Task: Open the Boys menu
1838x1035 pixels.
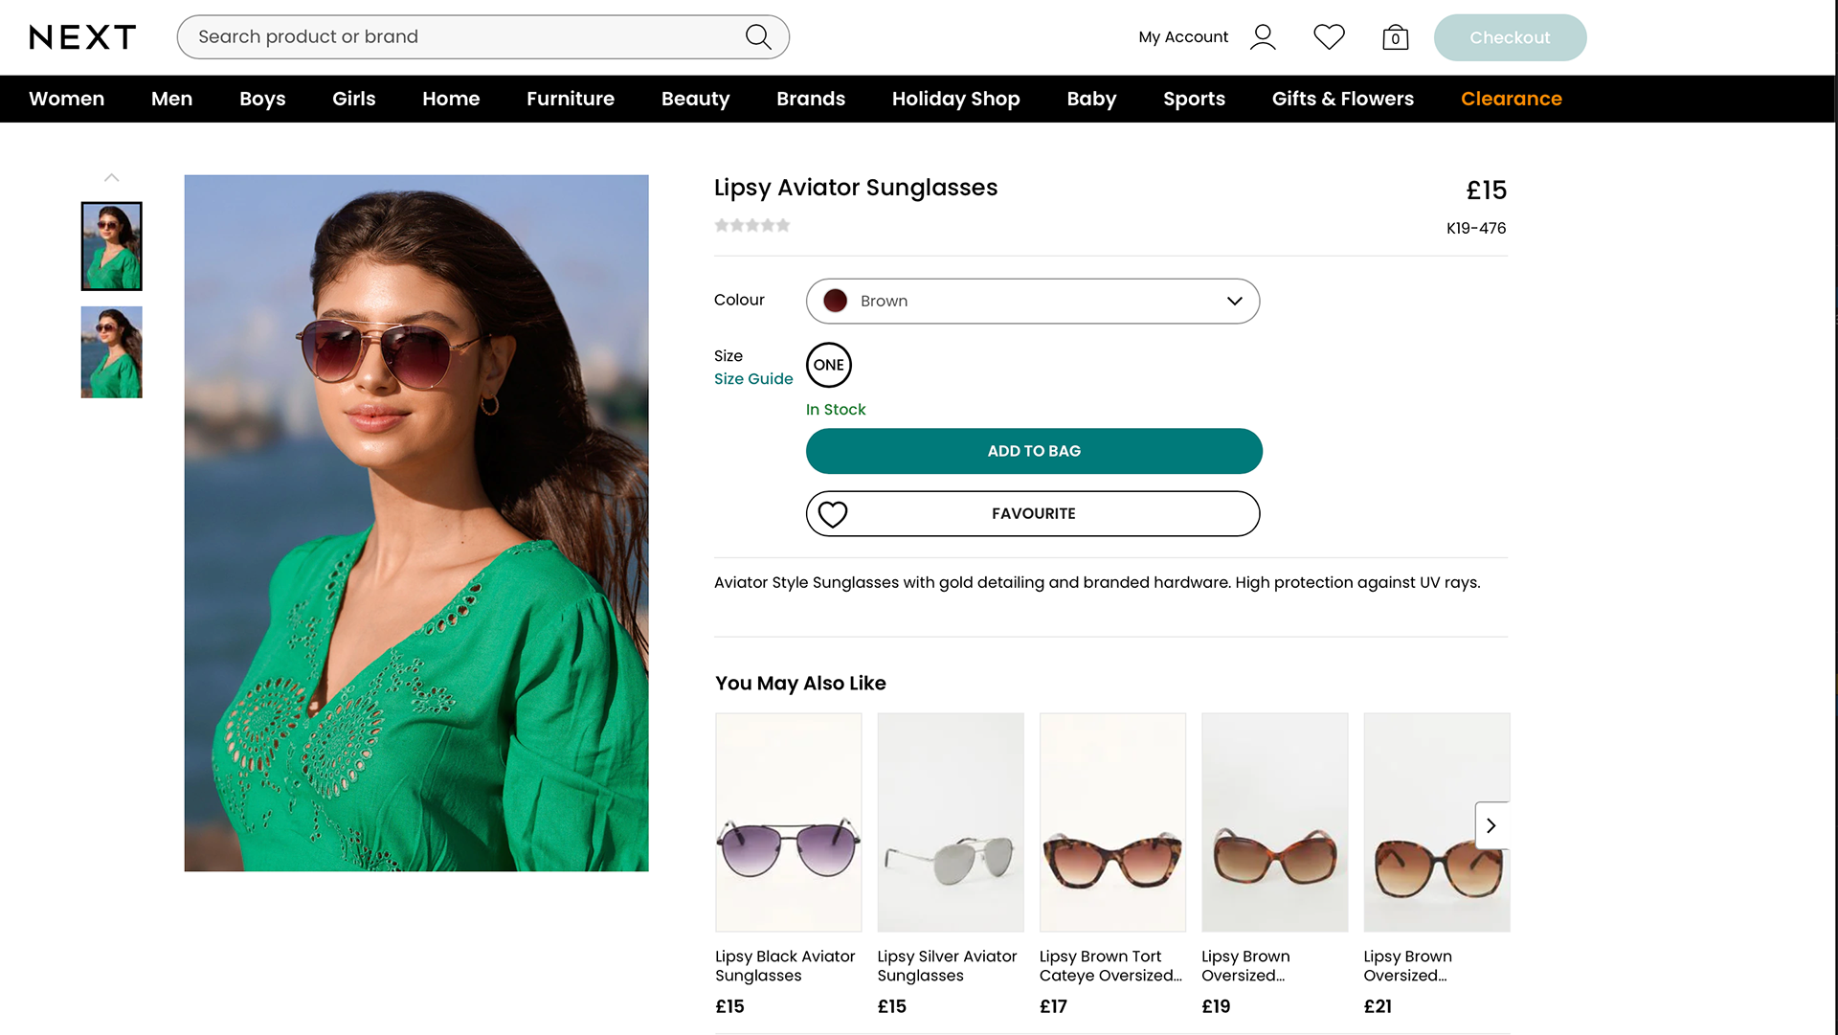Action: [262, 99]
